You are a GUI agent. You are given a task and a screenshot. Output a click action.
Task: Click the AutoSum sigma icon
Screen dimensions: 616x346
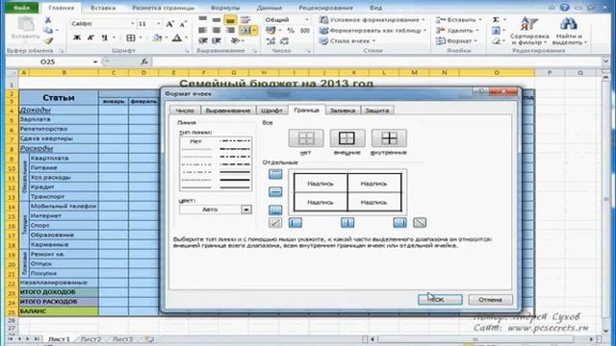point(497,19)
